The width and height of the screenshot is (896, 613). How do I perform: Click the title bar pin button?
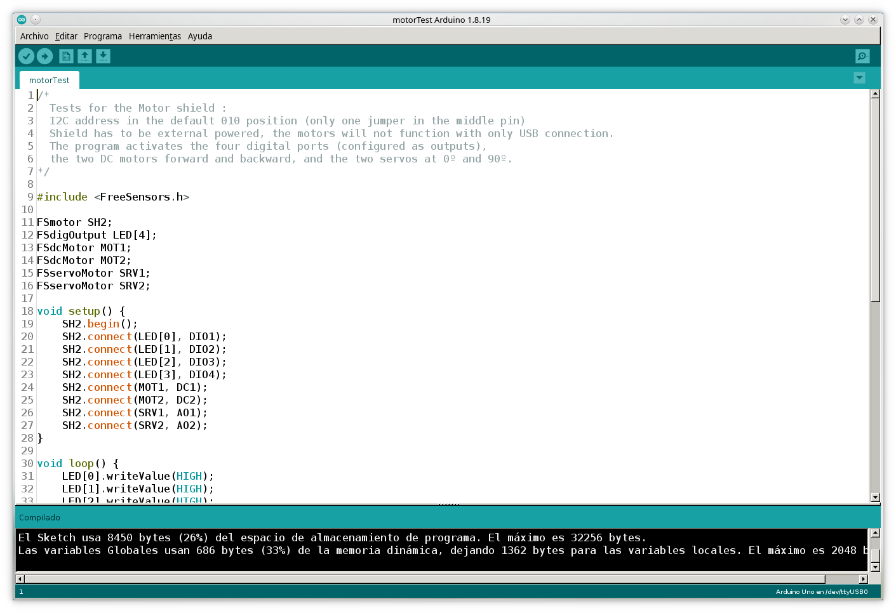click(x=36, y=20)
